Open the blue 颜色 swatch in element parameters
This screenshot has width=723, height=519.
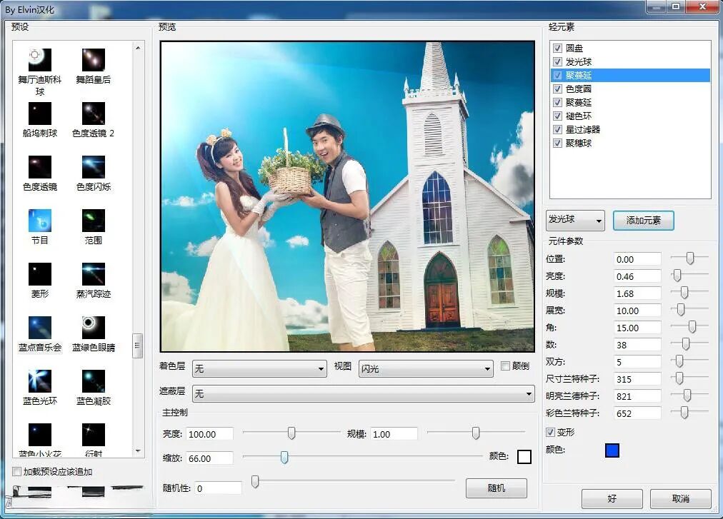pos(612,450)
